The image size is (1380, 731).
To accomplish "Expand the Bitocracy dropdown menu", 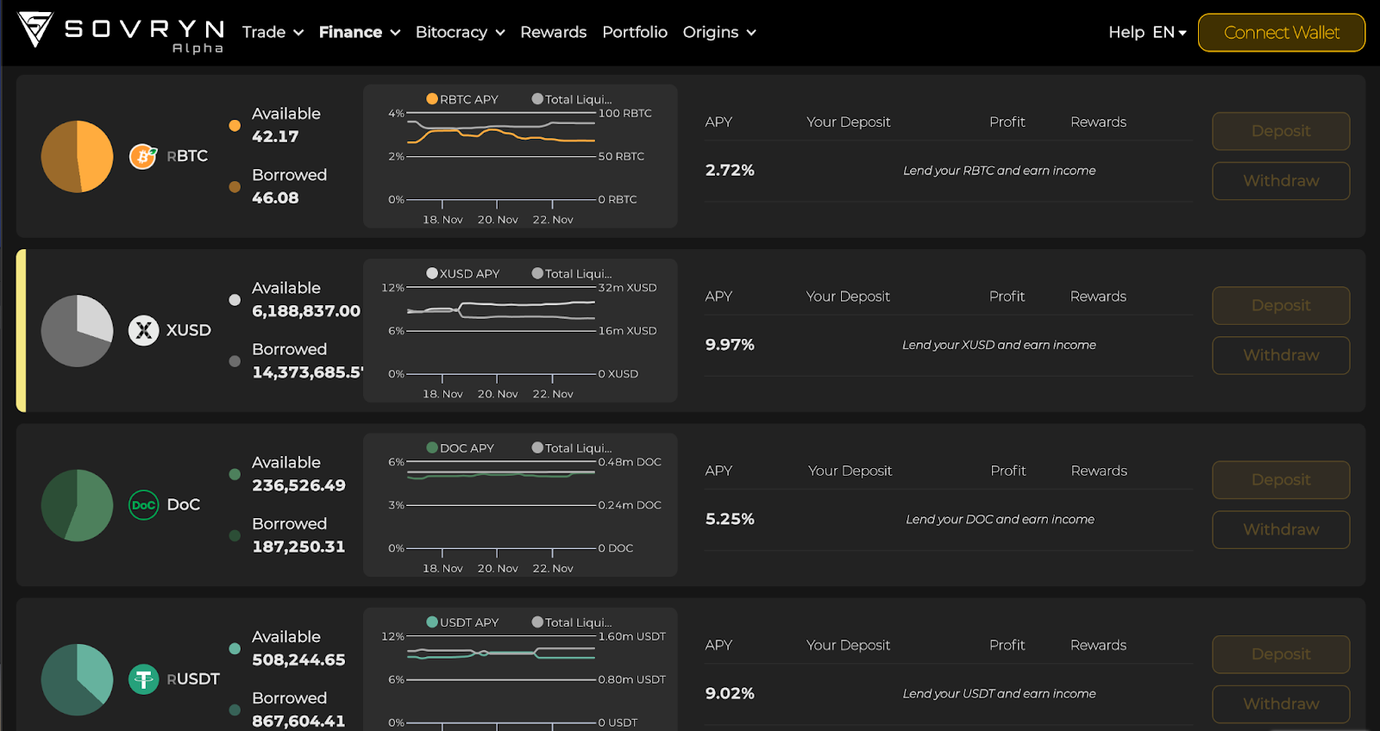I will (x=460, y=32).
